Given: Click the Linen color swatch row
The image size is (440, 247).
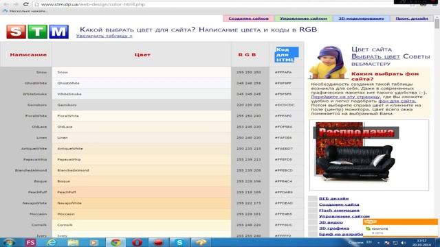Looking at the screenshot, I should point(142,138).
